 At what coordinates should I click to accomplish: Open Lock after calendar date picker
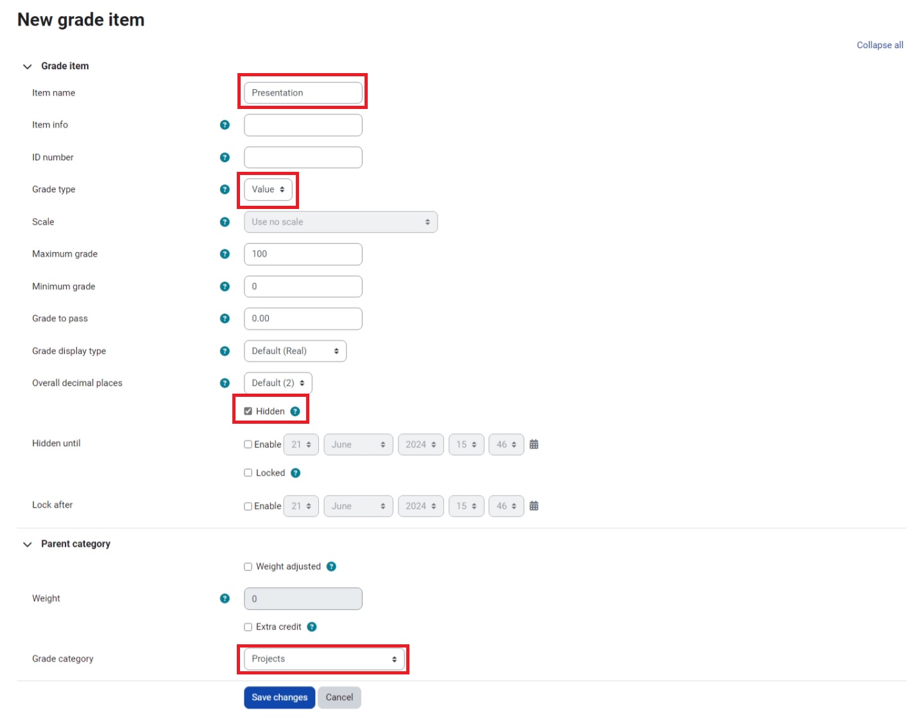point(534,506)
